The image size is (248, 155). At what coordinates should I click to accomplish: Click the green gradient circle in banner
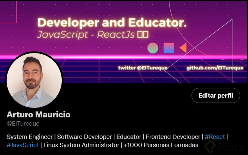point(153,48)
